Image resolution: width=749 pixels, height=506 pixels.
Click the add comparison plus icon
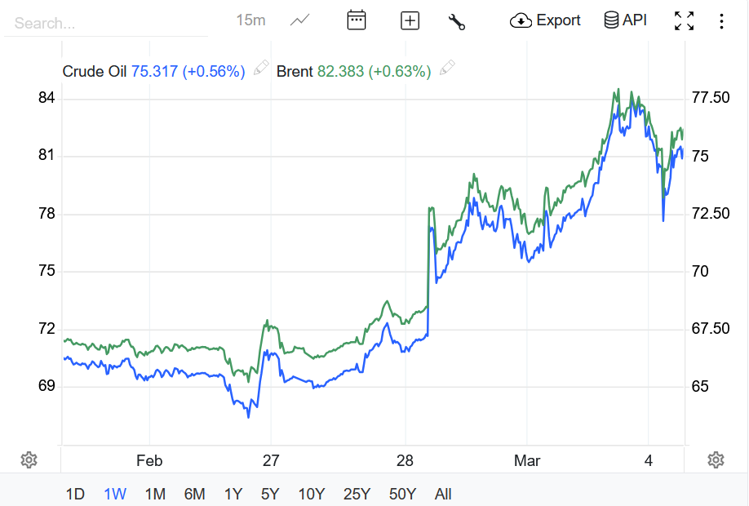(410, 20)
